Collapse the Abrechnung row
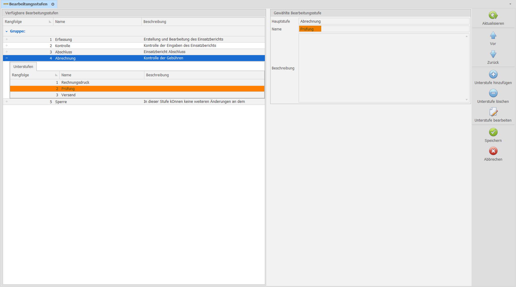This screenshot has height=287, width=516. pos(7,58)
